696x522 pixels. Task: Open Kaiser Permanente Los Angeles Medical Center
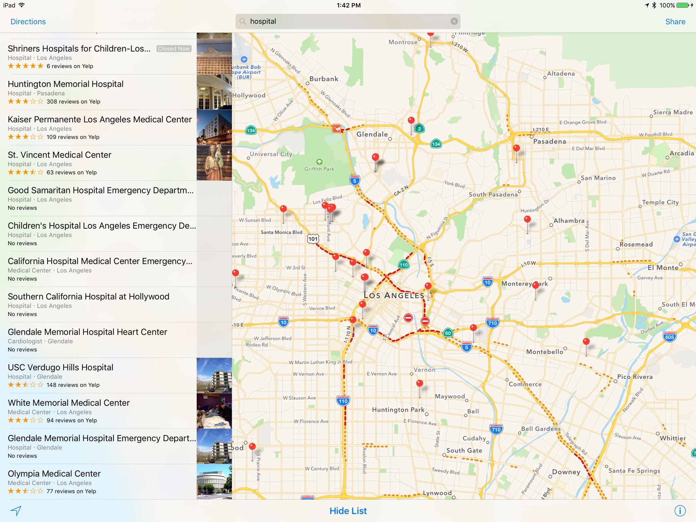pos(99,127)
